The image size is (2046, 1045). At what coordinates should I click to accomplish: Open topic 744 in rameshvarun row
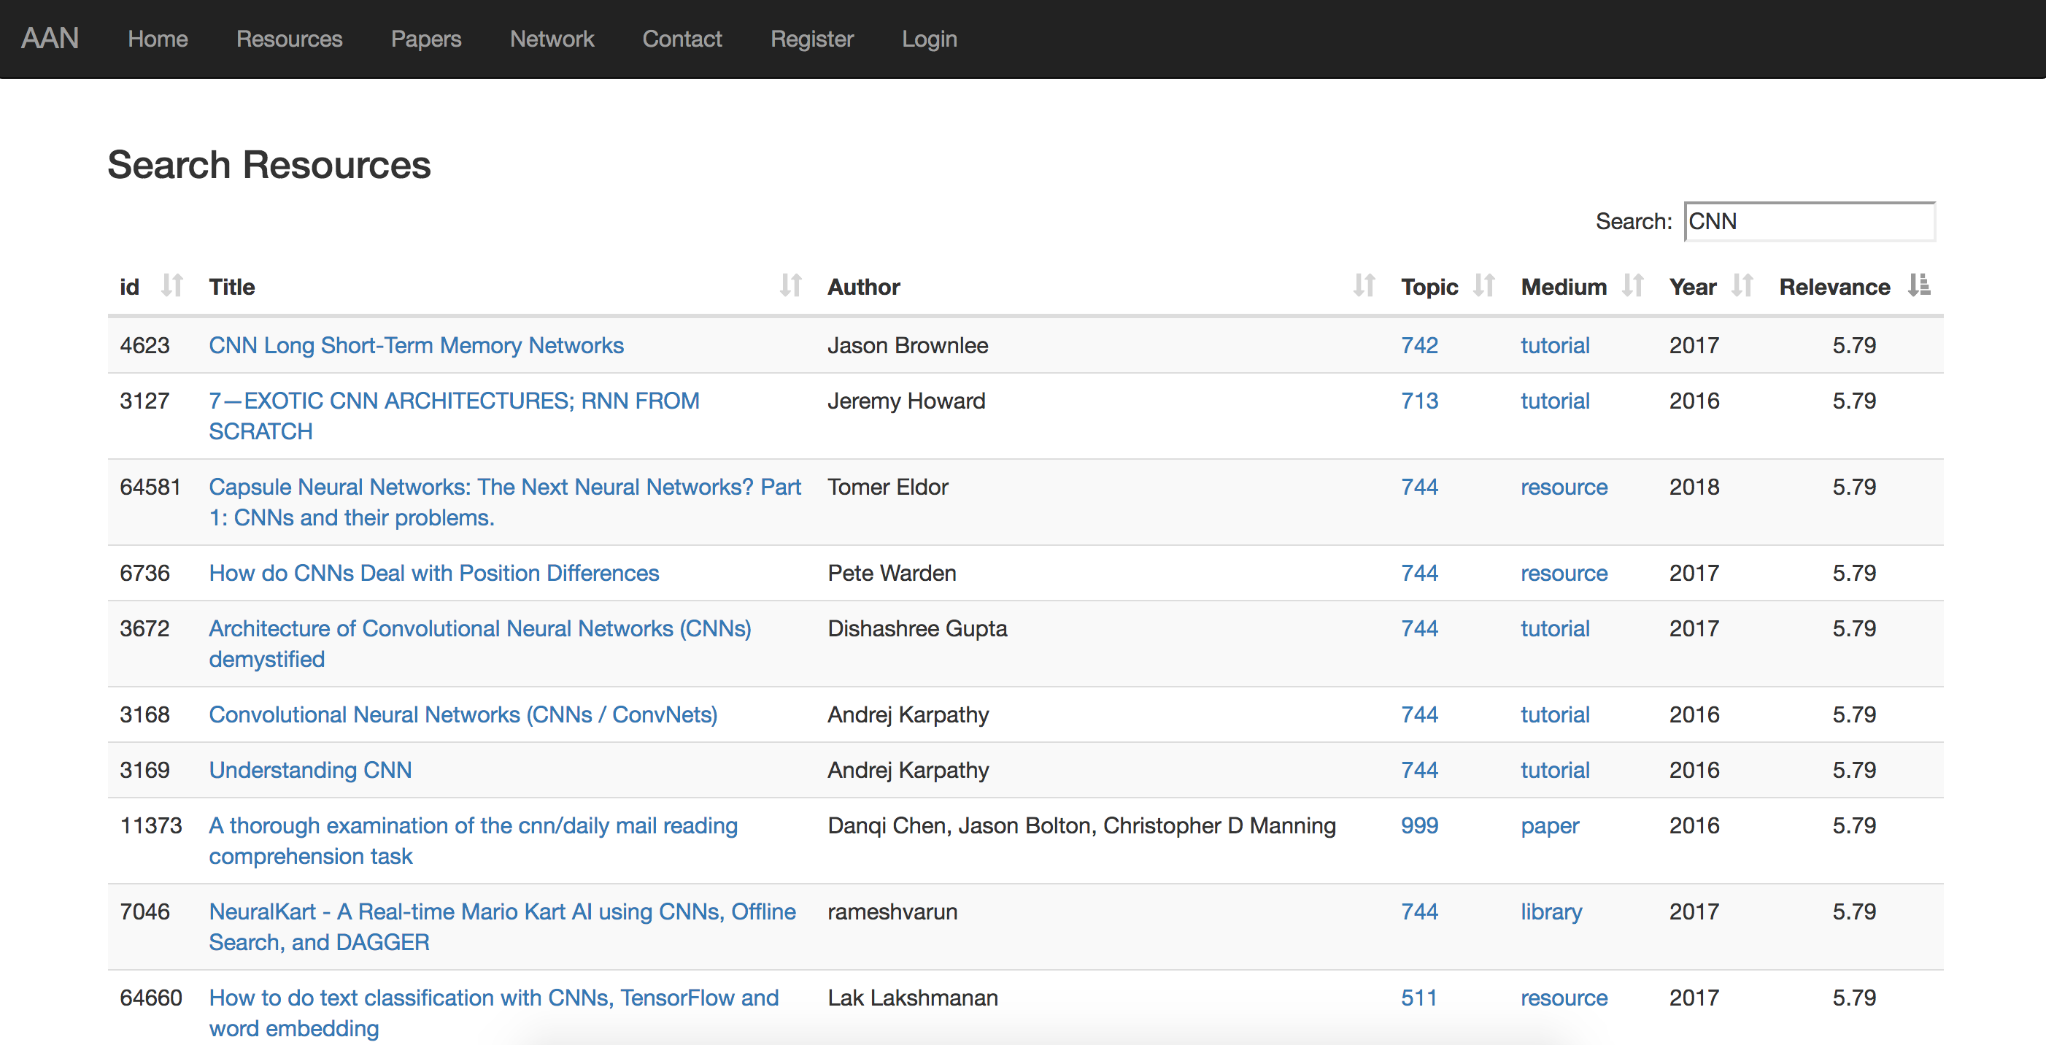[x=1419, y=911]
